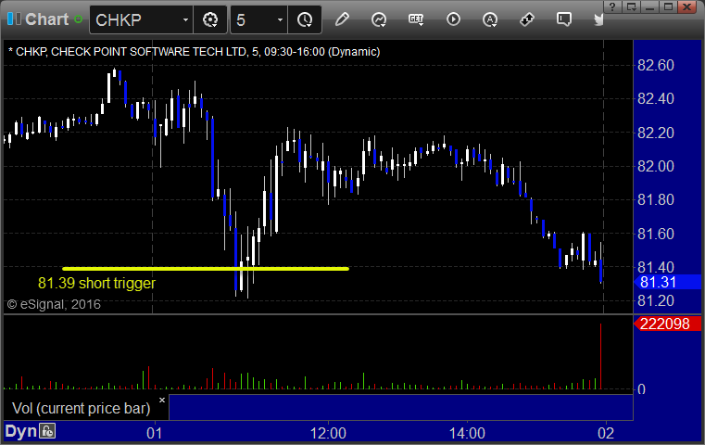This screenshot has height=445, width=705.
Task: Expand the interval 5 dropdown arrow
Action: pyautogui.click(x=280, y=19)
